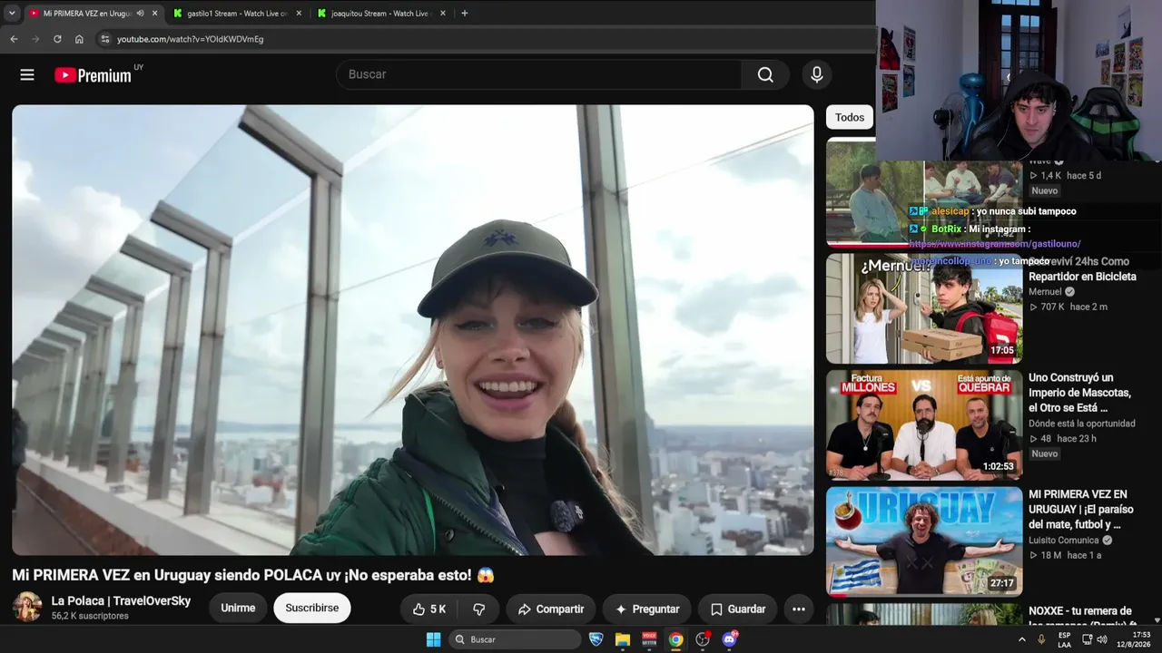Mute the YouTube tab audio icon
This screenshot has width=1162, height=653.
(x=140, y=14)
